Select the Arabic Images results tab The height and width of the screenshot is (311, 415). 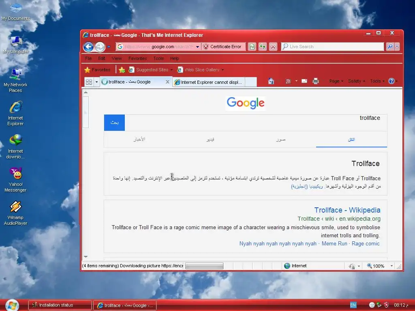click(x=281, y=139)
